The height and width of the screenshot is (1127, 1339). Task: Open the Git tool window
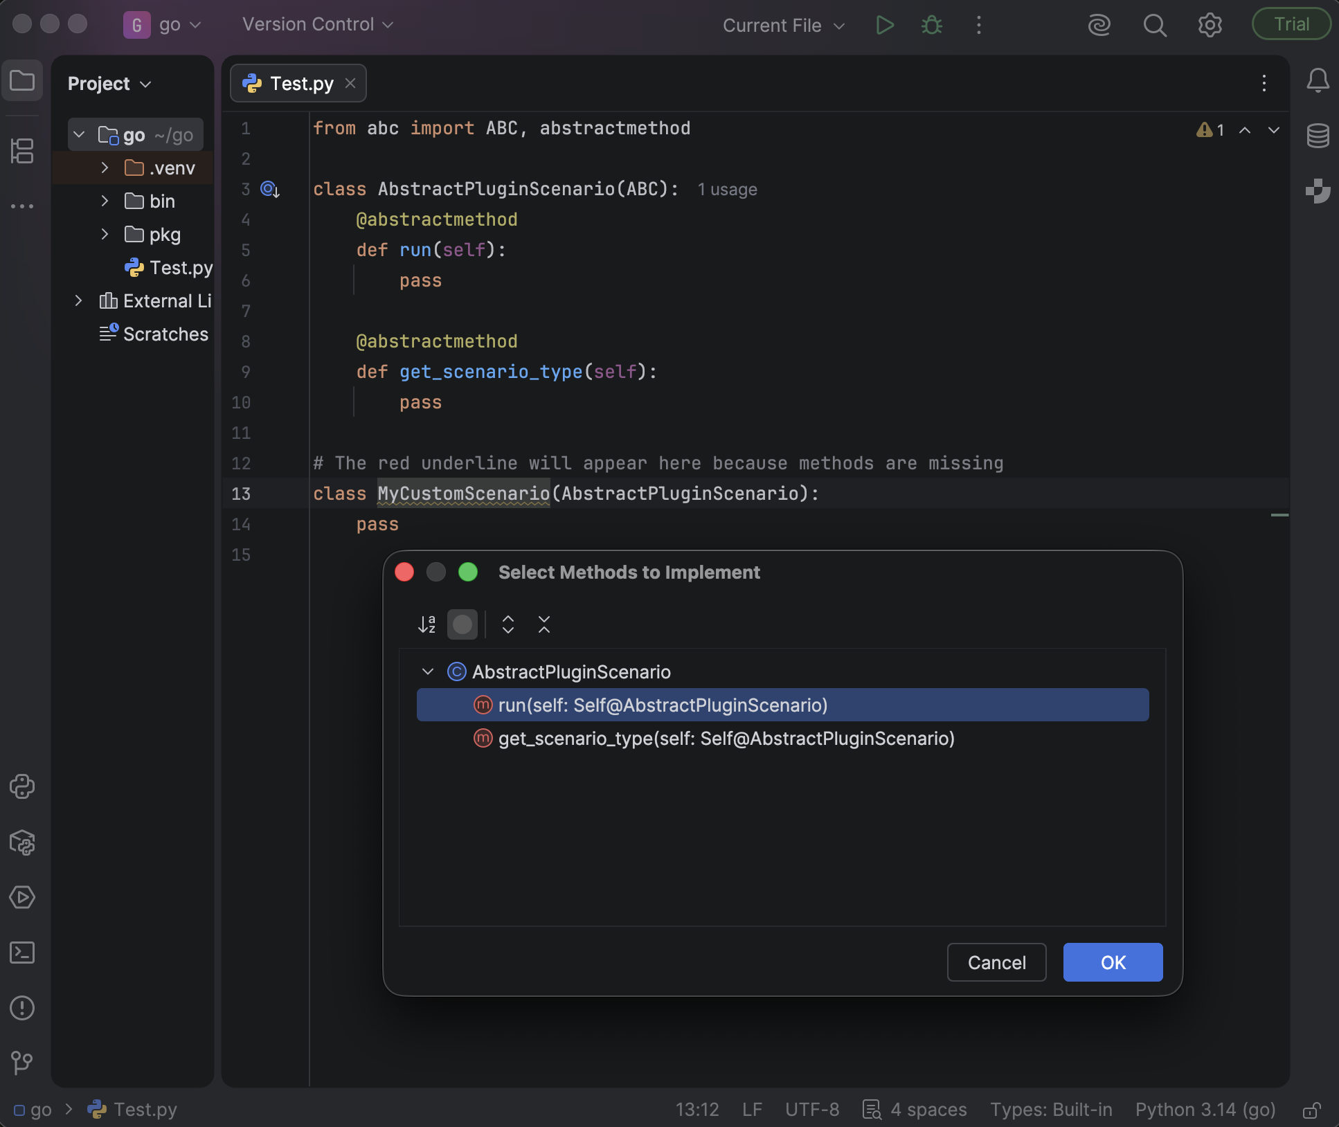point(22,1062)
